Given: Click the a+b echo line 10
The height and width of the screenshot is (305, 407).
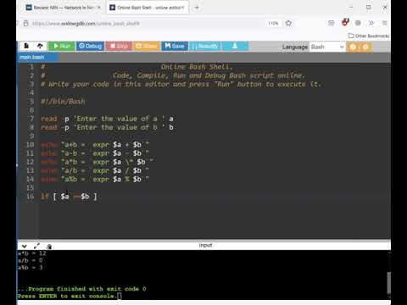Looking at the screenshot, I should [x=95, y=145].
